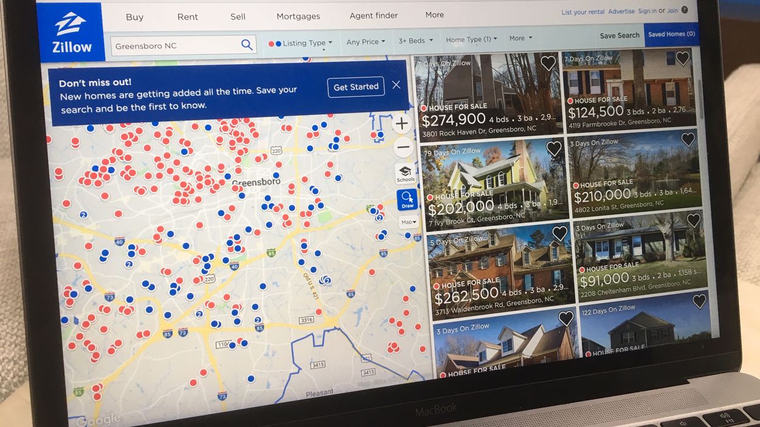Viewport: 760px width, 427px height.
Task: Open the help question mark icon
Action: click(685, 10)
